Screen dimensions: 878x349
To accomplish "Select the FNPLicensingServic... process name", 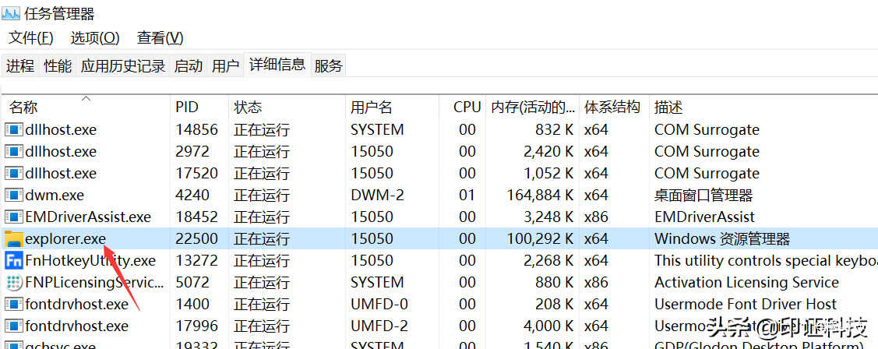I will click(x=95, y=283).
